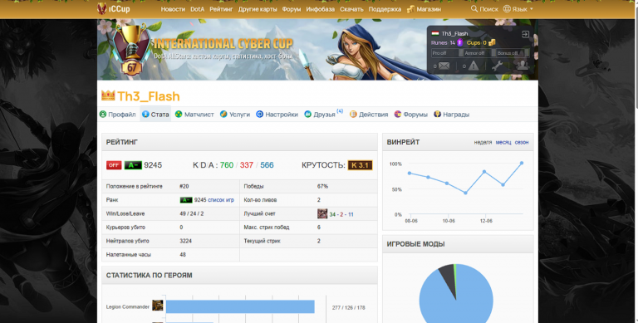Viewport: 638px width, 323px height.
Task: Click the iCCup logo in the header
Action: point(114,8)
